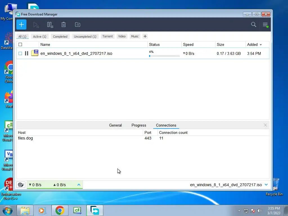Open Embarcadero Dev-C++ desktop shortcut
The height and width of the screenshot is (216, 288).
11,189
